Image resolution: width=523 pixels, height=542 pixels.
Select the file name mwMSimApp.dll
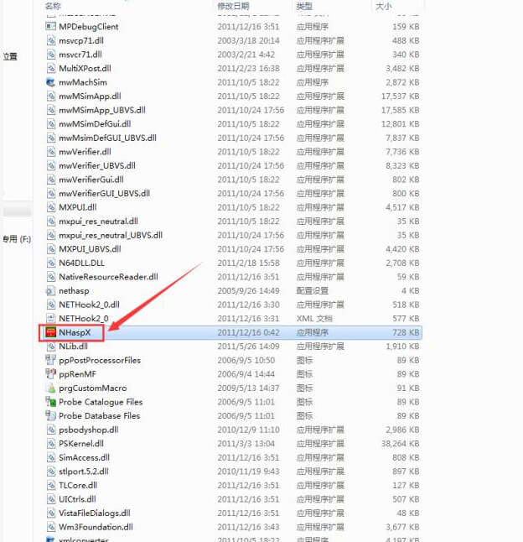click(x=90, y=96)
